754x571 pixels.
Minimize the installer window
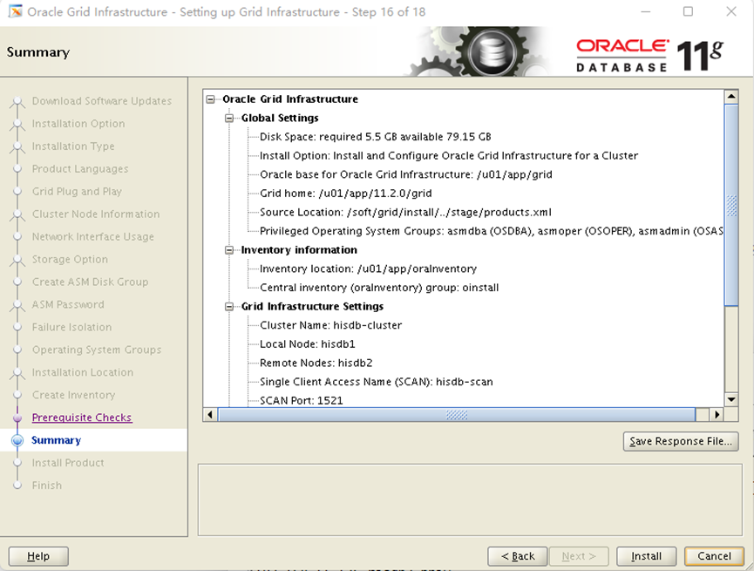pyautogui.click(x=645, y=11)
